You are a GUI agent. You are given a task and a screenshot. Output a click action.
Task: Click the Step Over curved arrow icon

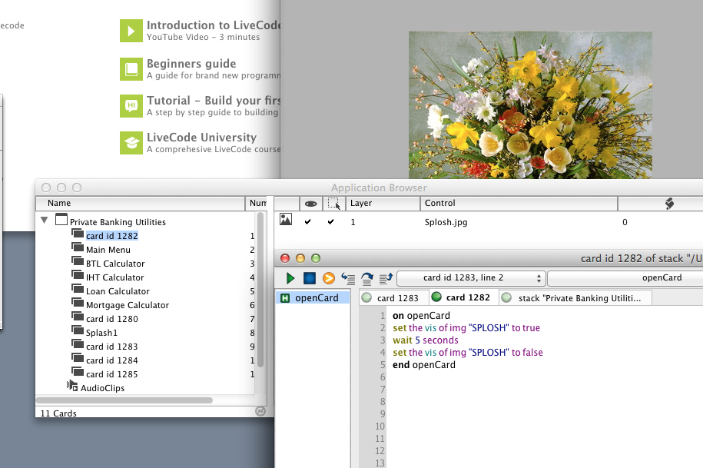coord(366,278)
